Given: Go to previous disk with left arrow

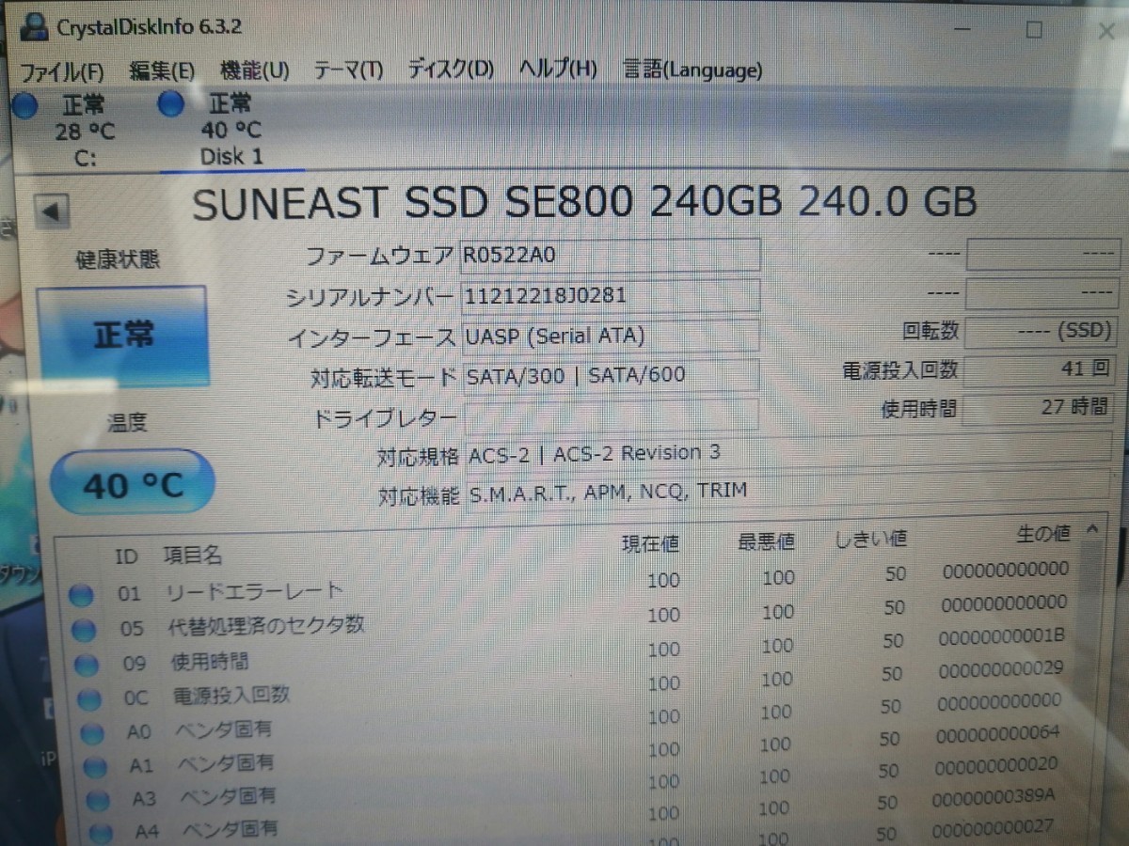Looking at the screenshot, I should click(x=51, y=211).
